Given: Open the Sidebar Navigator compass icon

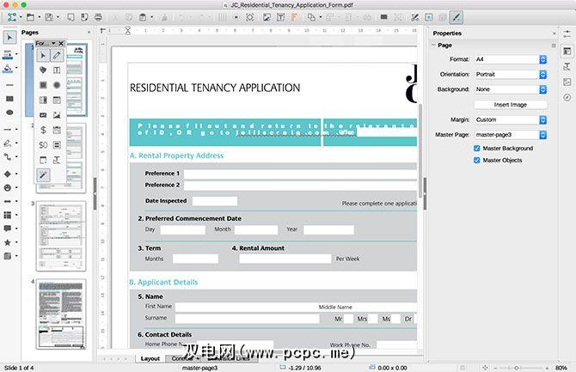Looking at the screenshot, I should point(567,97).
